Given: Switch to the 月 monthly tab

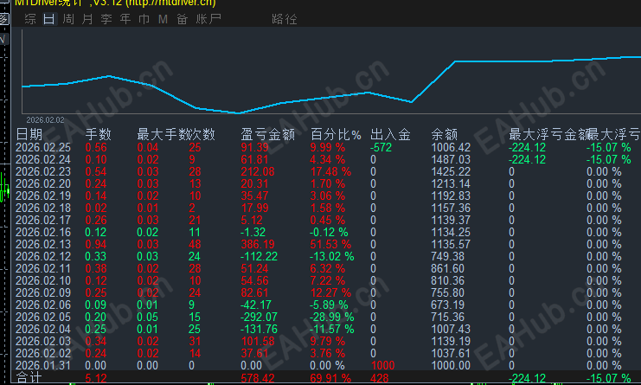Looking at the screenshot, I should (87, 19).
